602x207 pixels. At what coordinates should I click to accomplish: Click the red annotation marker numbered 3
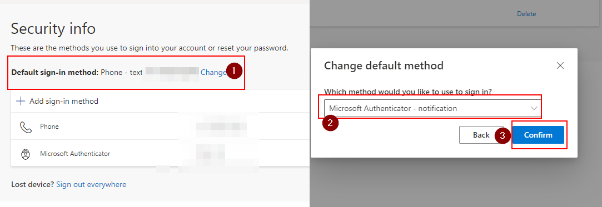[x=503, y=135]
